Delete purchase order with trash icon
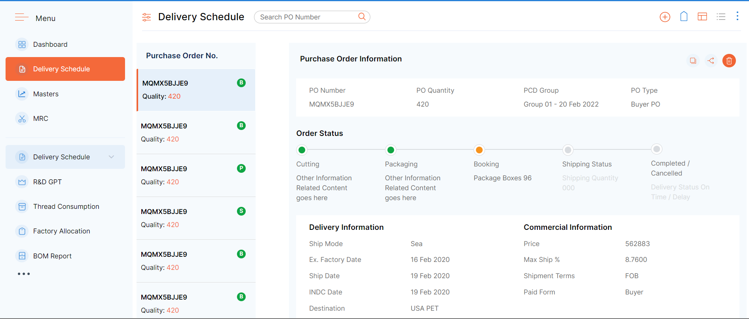The image size is (749, 319). tap(729, 61)
